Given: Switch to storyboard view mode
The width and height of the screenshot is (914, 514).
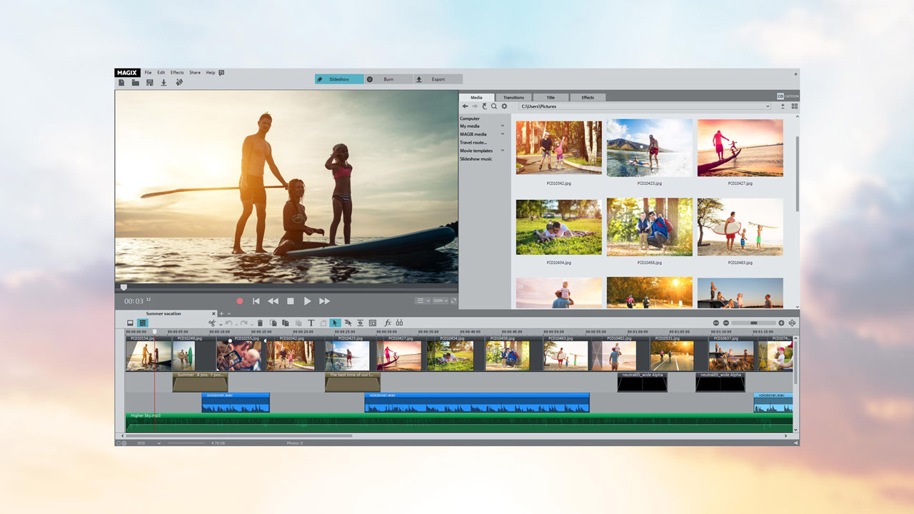Looking at the screenshot, I should click(x=130, y=323).
